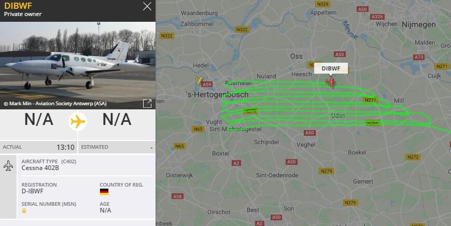Click the aircraft details plane icon
451x226 pixels.
[8, 166]
